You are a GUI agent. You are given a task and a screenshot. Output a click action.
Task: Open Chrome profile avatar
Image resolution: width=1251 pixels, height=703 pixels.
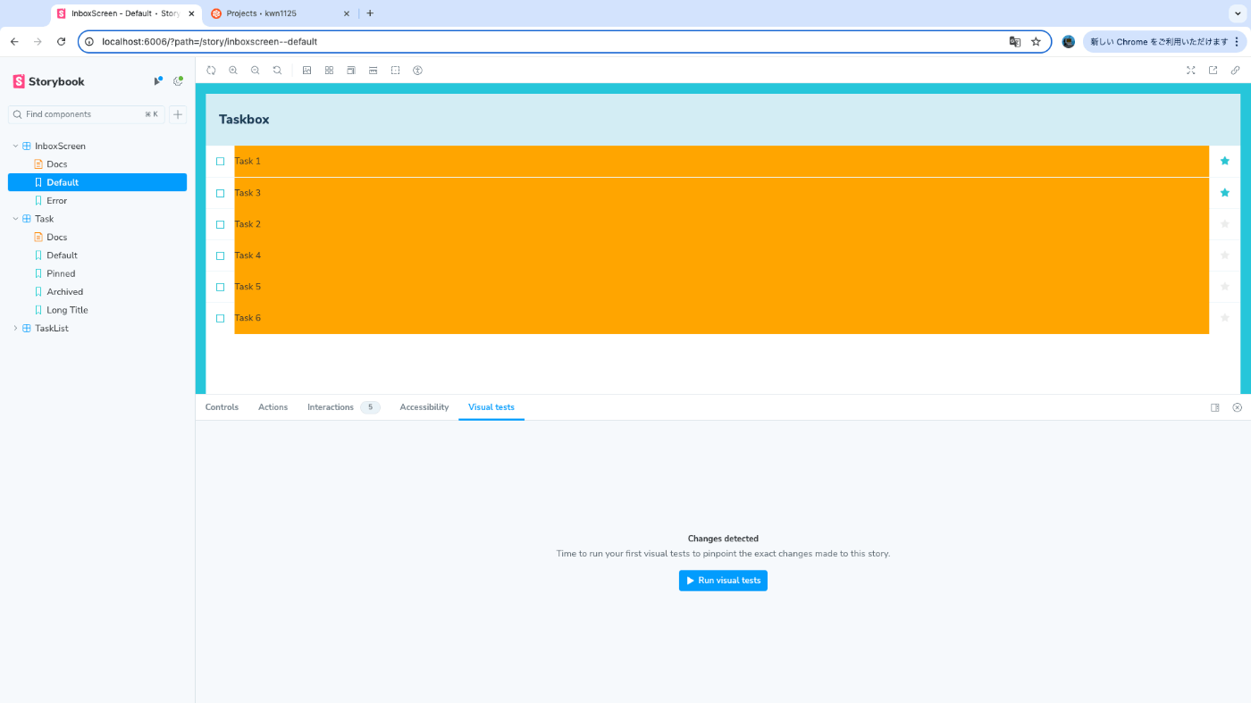pyautogui.click(x=1068, y=42)
